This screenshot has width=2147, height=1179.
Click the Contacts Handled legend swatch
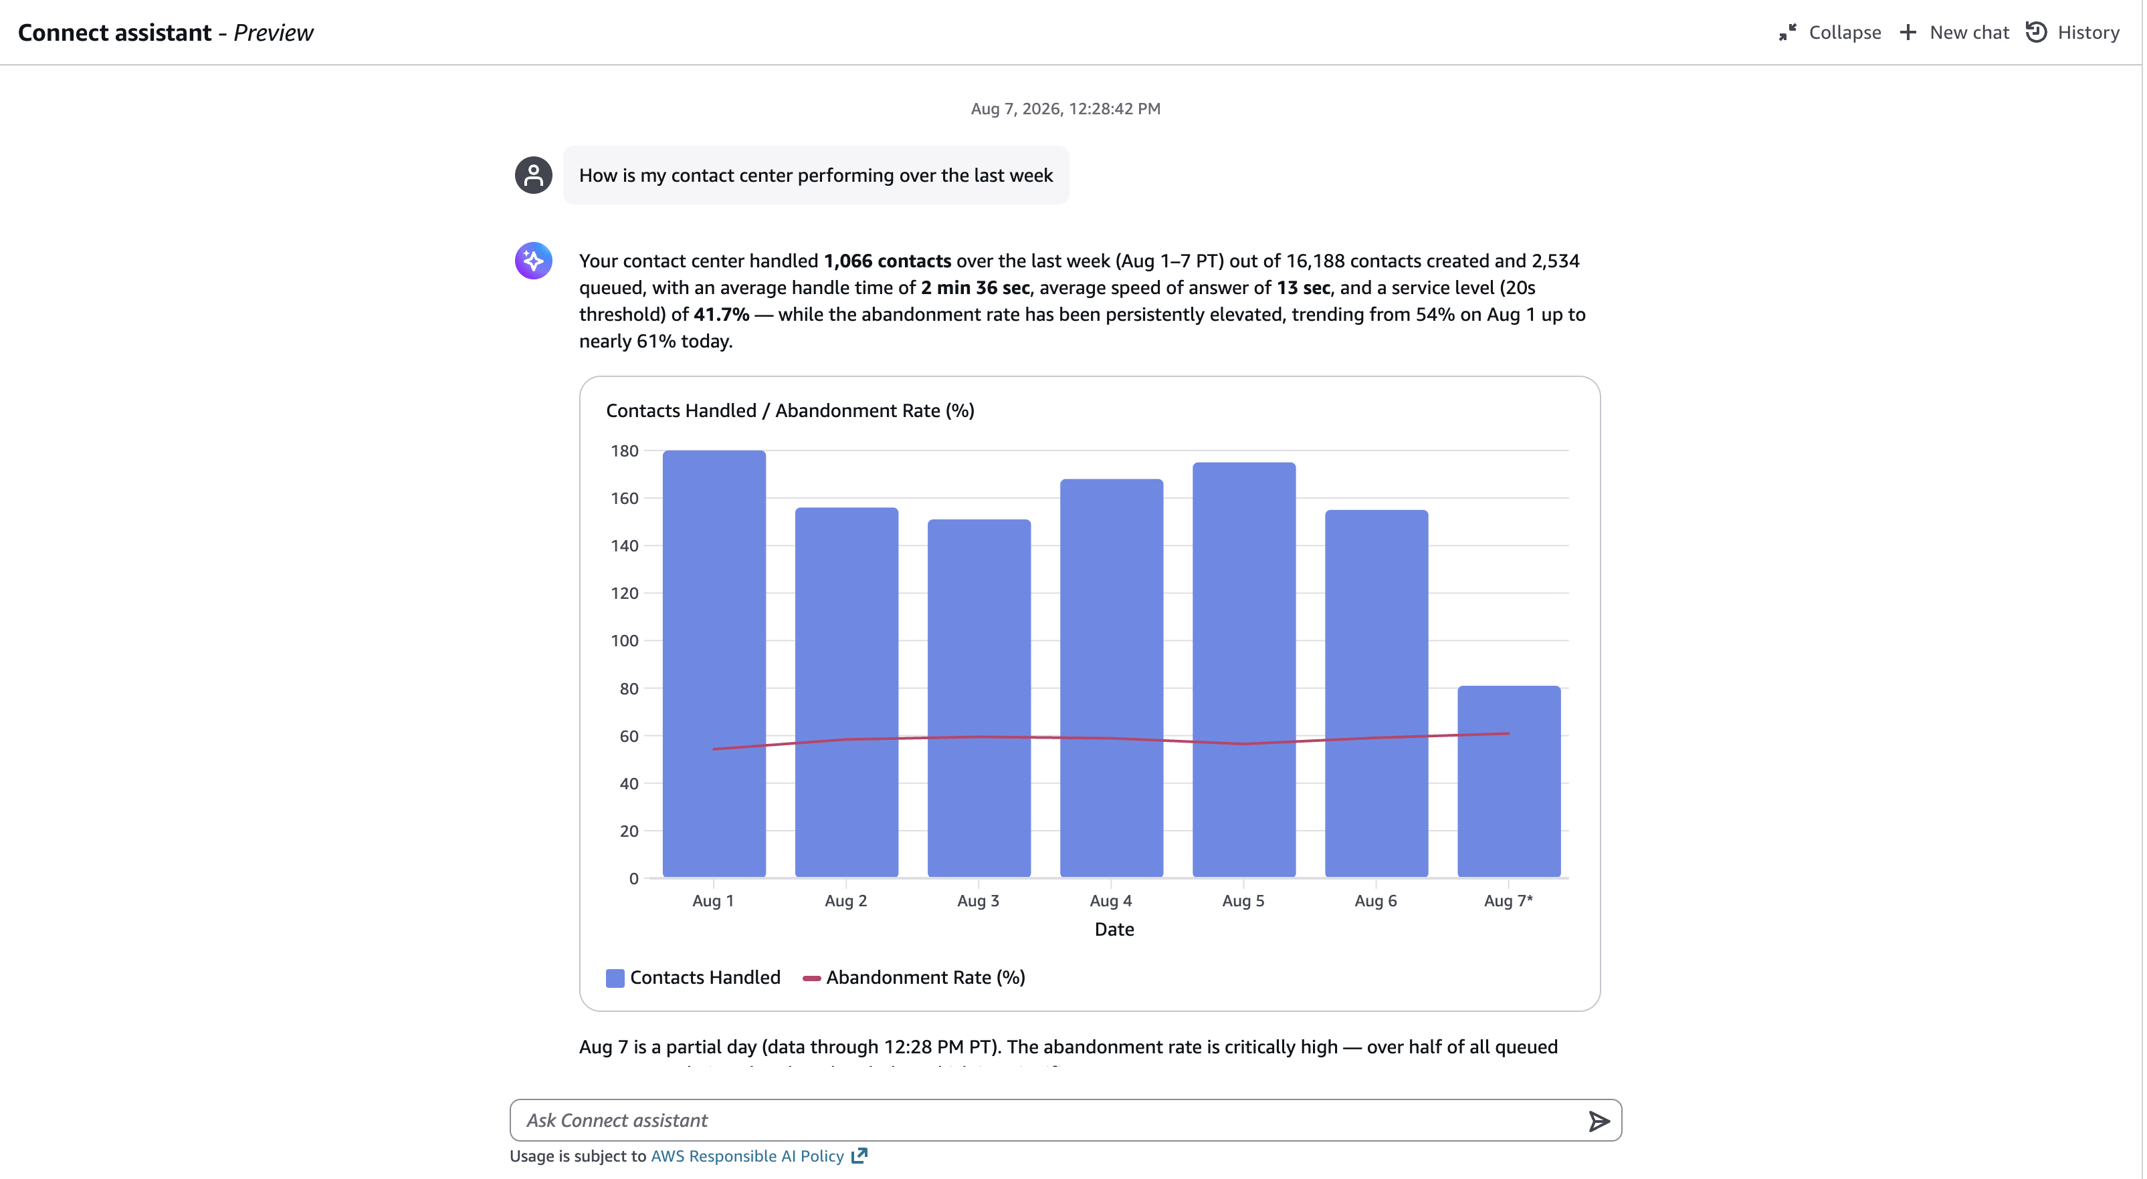click(615, 978)
